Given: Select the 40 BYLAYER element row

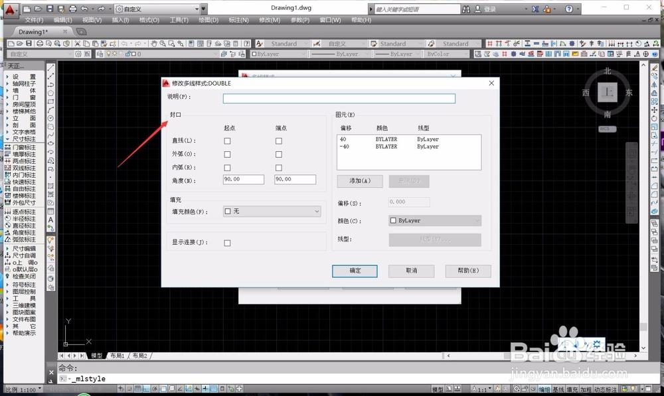Looking at the screenshot, I should coord(409,139).
